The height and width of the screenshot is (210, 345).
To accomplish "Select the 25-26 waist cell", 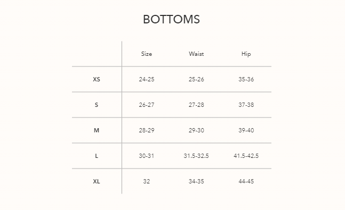I will pos(196,79).
